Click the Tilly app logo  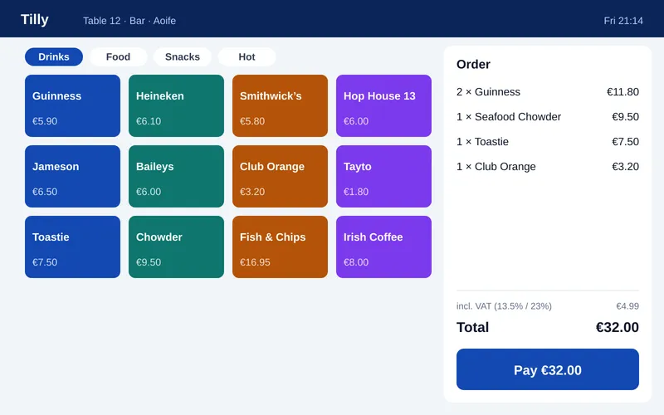(x=35, y=19)
